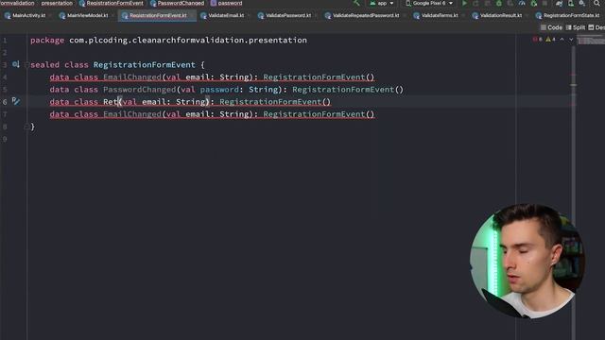Viewport: 605px width, 340px height.
Task: Click the Apply Code Changes icon
Action: point(488,3)
